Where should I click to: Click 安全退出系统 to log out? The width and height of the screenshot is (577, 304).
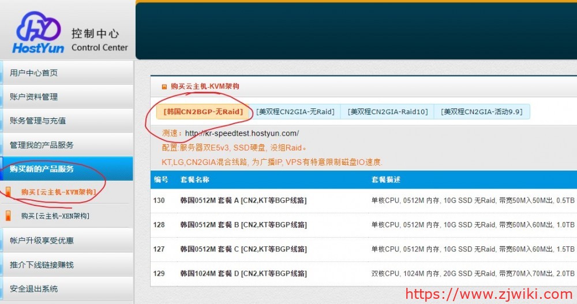33,288
